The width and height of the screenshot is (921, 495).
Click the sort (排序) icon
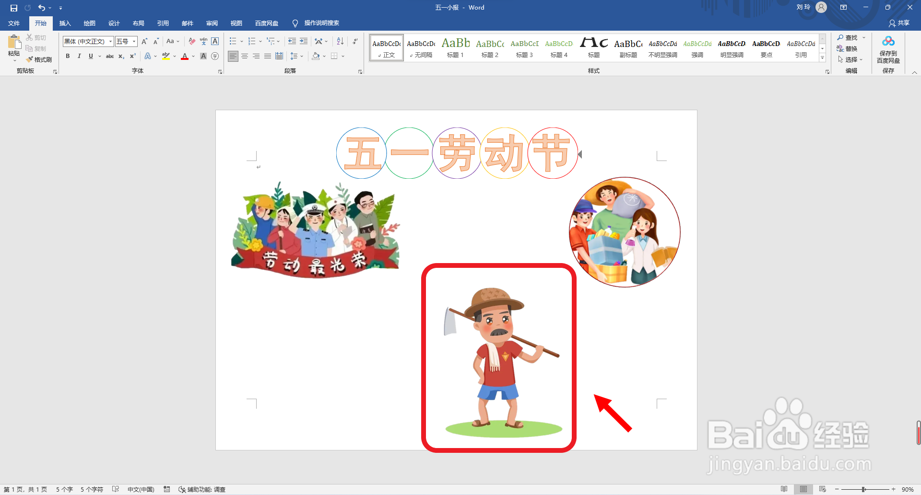[340, 41]
